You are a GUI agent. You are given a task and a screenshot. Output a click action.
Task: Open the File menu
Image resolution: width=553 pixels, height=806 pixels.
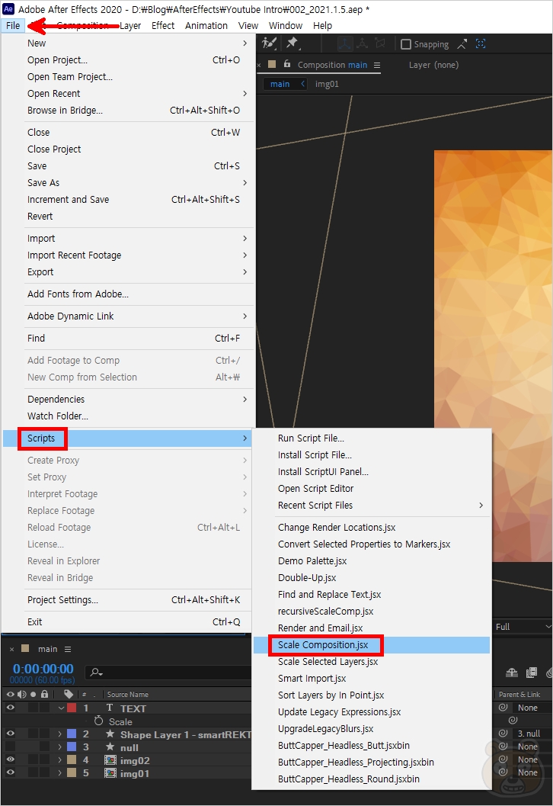(13, 26)
